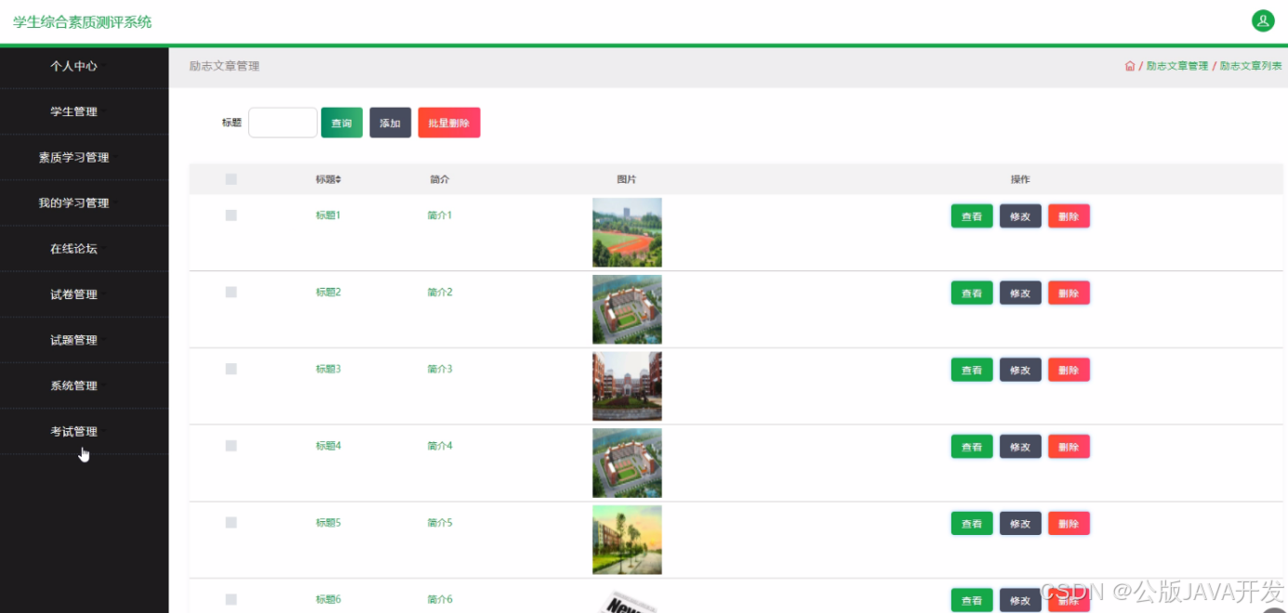This screenshot has width=1288, height=613.
Task: Select the 简介2 summary cell
Action: click(x=440, y=293)
